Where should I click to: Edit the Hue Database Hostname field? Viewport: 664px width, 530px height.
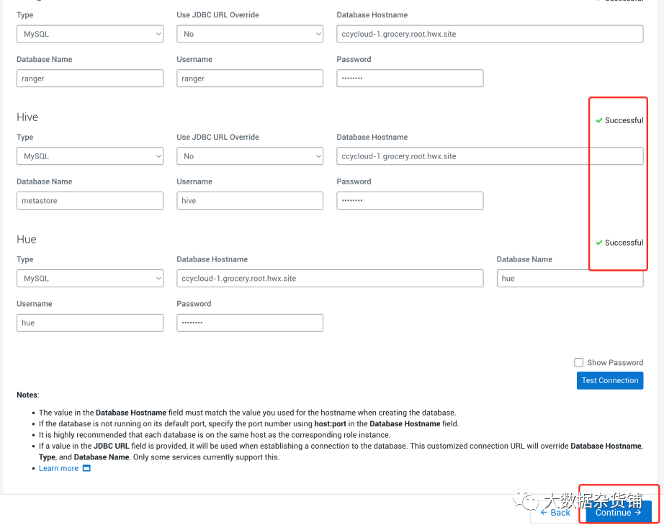330,279
